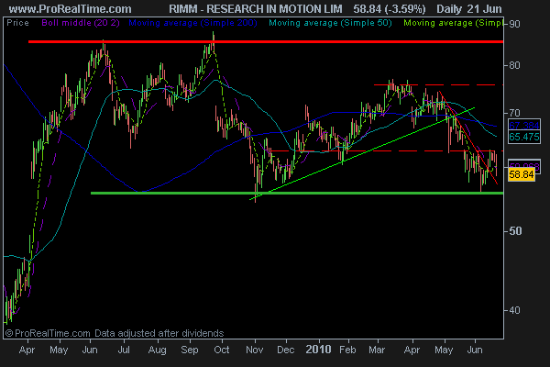Select the Moving average (Simple 200) legend
This screenshot has height=367, width=550.
pyautogui.click(x=192, y=23)
